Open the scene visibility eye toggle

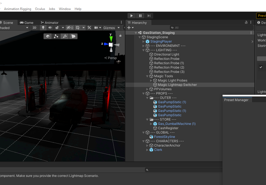(69, 28)
